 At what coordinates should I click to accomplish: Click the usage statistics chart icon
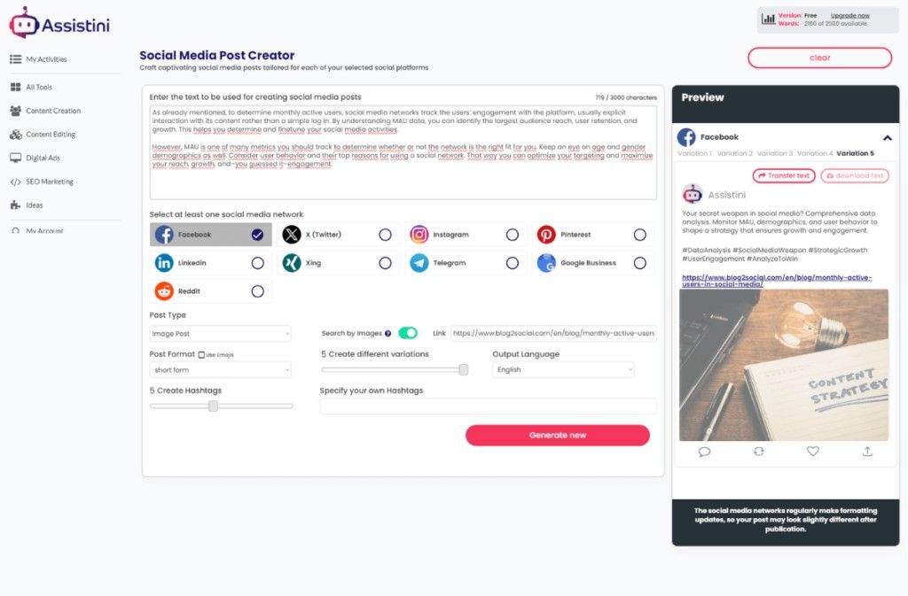pyautogui.click(x=768, y=19)
